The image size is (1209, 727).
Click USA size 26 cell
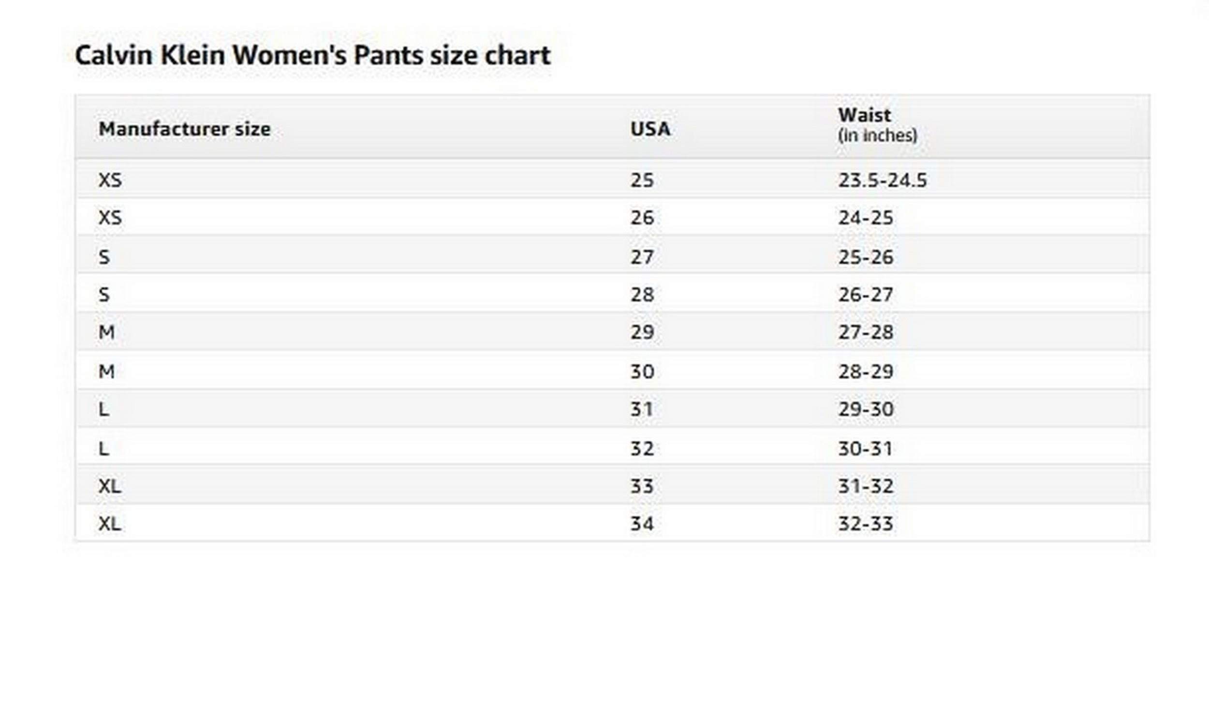[641, 218]
